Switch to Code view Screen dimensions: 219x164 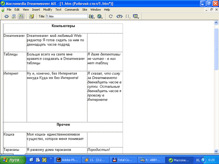coord(6,16)
